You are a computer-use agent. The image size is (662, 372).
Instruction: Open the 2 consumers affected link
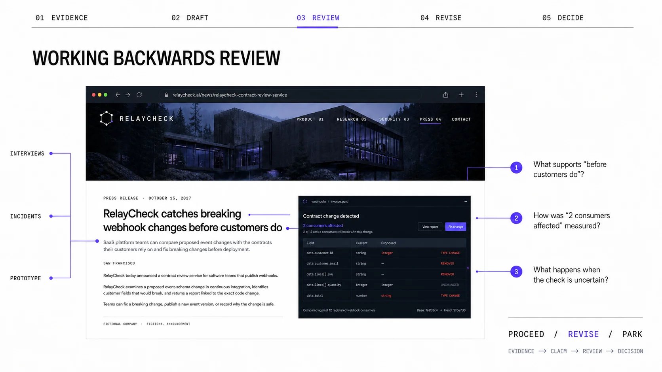click(323, 226)
